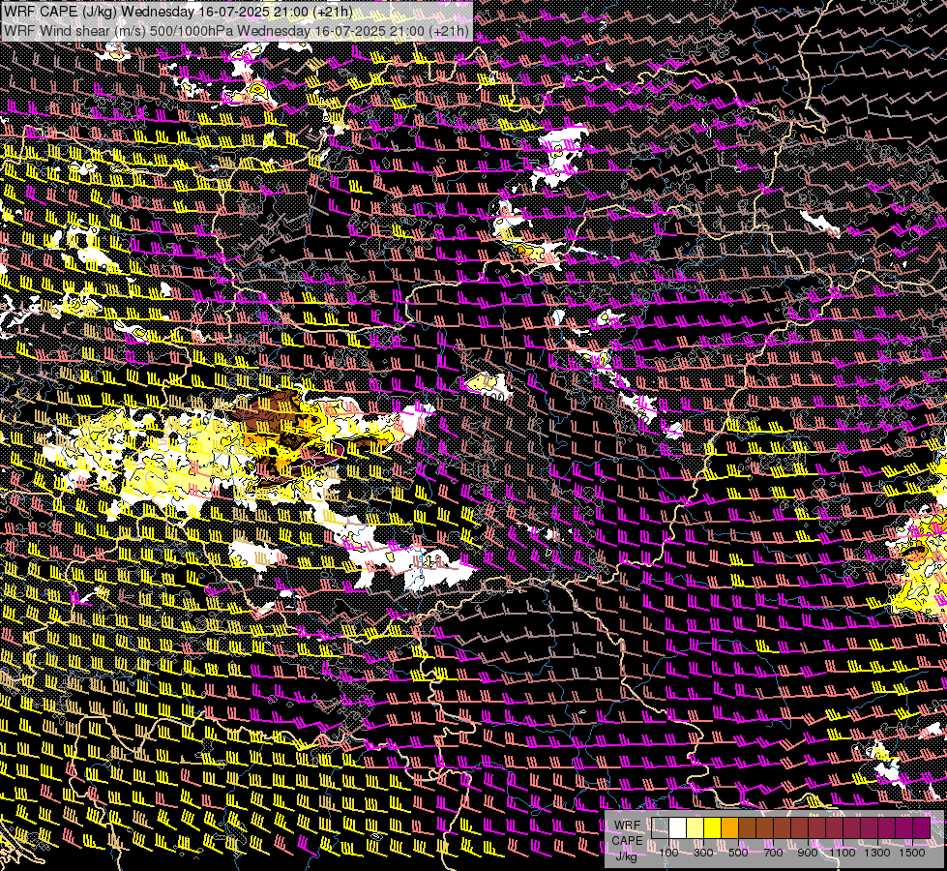The width and height of the screenshot is (947, 871).
Task: Click the CAPE word in the legend
Action: 627,841
